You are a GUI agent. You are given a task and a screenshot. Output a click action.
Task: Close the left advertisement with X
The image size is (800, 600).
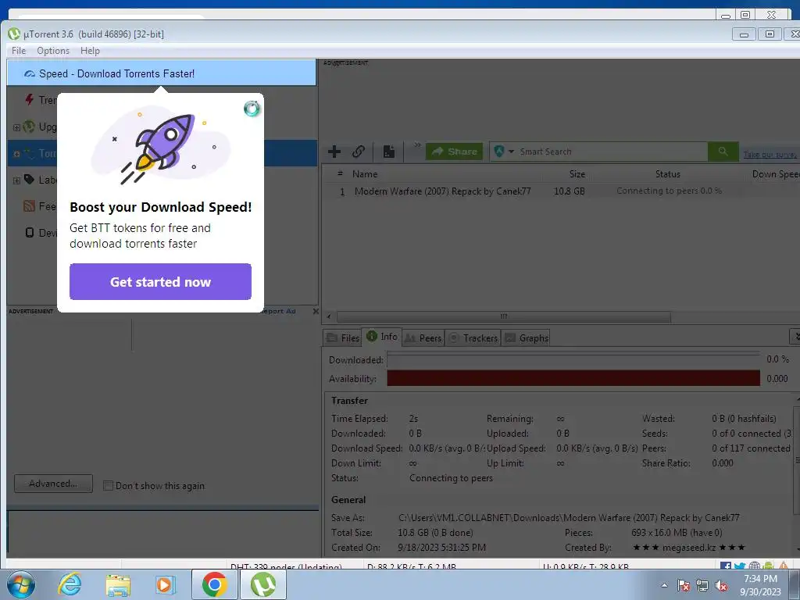(x=316, y=311)
